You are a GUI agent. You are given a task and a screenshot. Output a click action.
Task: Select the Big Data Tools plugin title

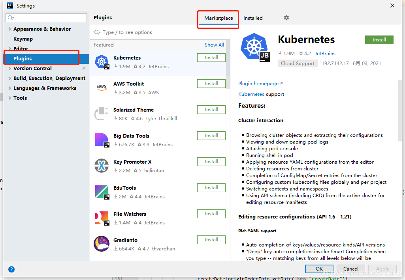coord(131,136)
